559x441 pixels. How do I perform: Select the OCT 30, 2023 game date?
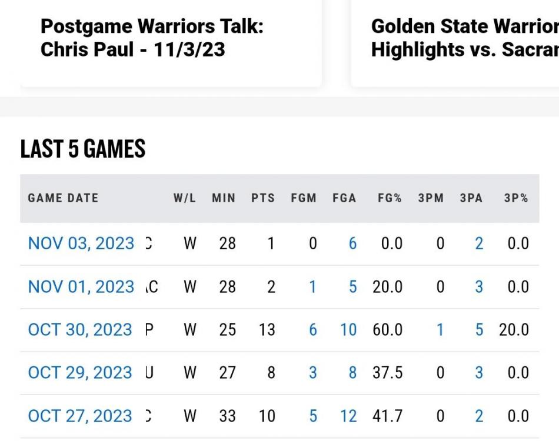pos(80,330)
